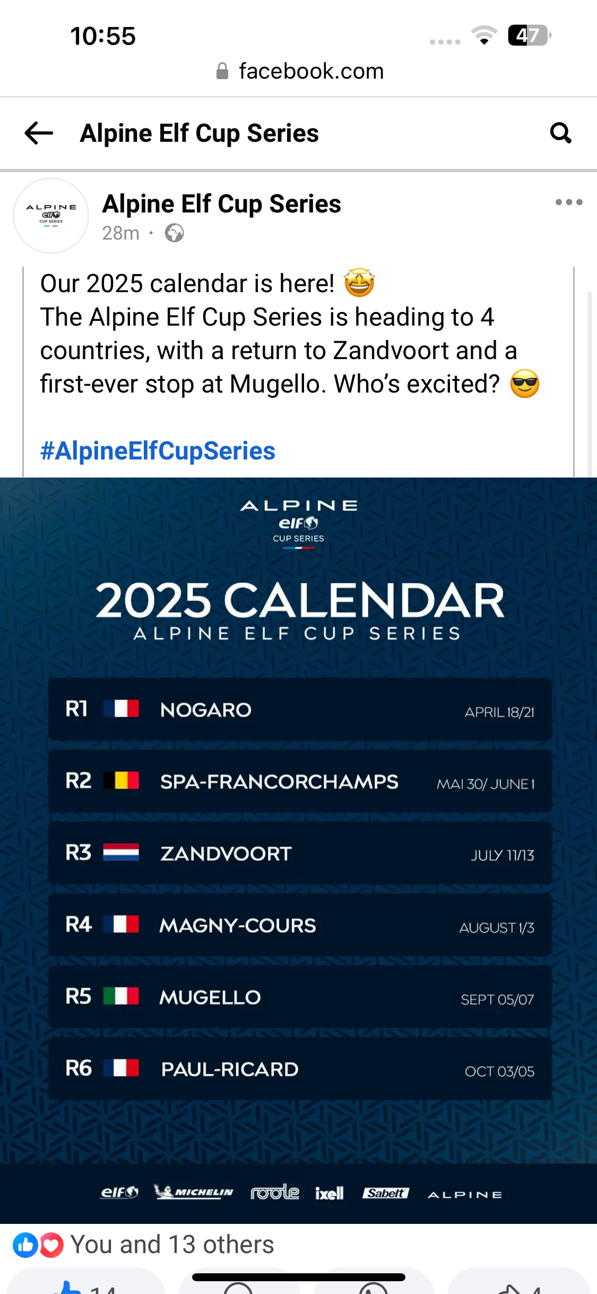Open the #AlpineElfCupSeries hashtag link
This screenshot has width=597, height=1294.
tap(158, 451)
